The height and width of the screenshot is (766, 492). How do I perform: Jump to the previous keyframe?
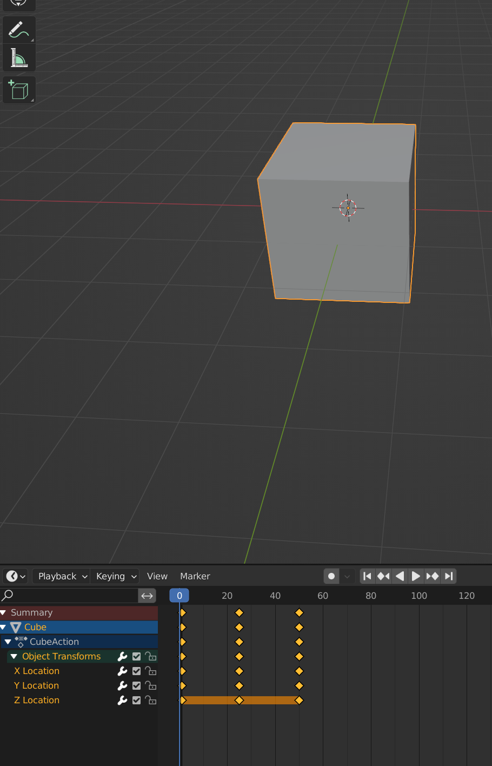pos(383,576)
